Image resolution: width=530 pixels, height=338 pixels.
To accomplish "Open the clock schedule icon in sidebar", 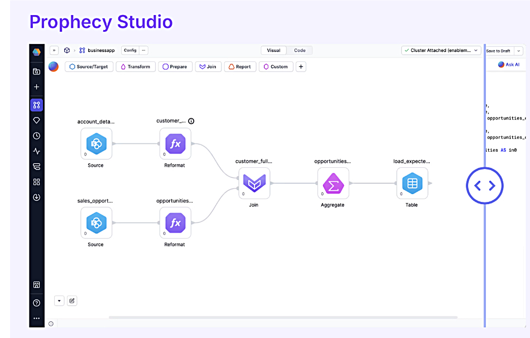I will (x=36, y=136).
